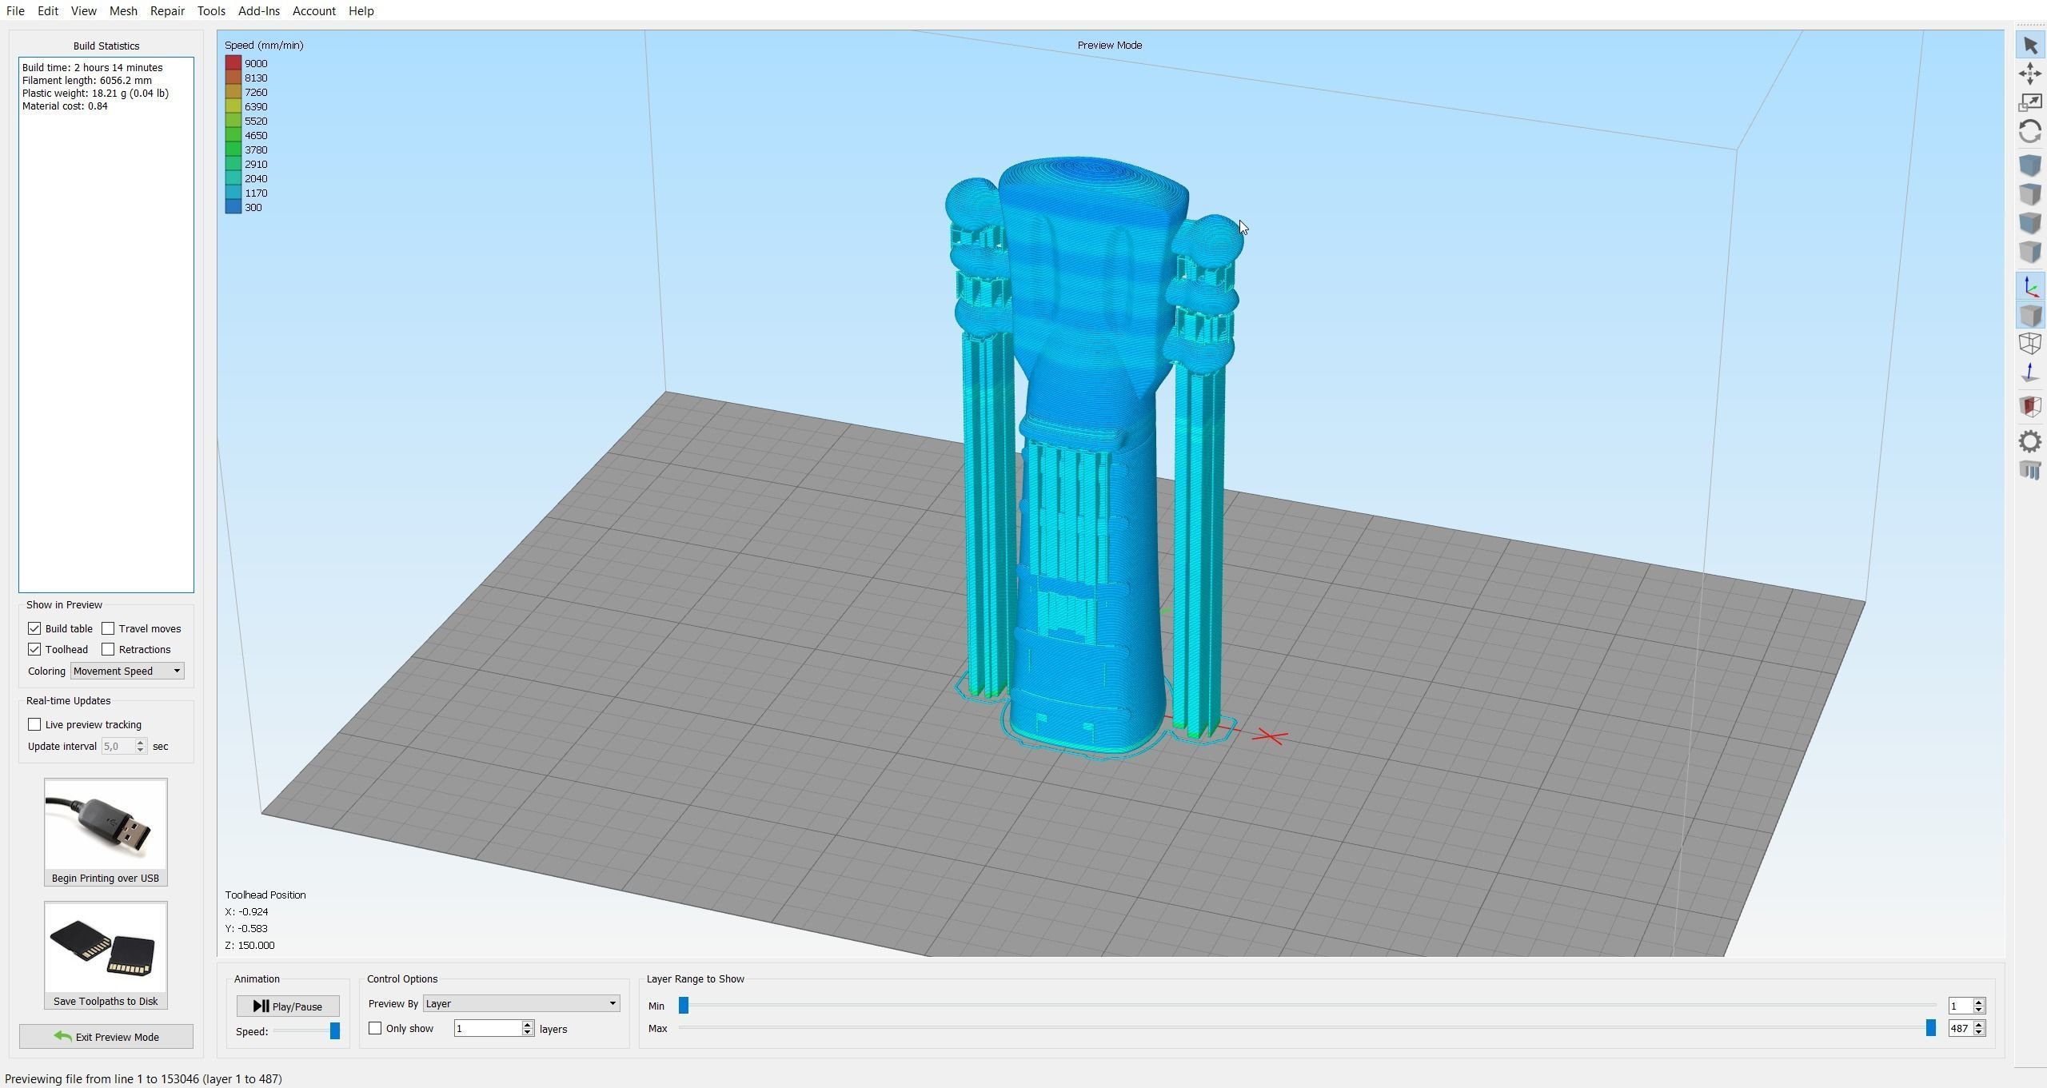The width and height of the screenshot is (2047, 1088).
Task: Open the support structures tool icon
Action: click(x=2029, y=469)
